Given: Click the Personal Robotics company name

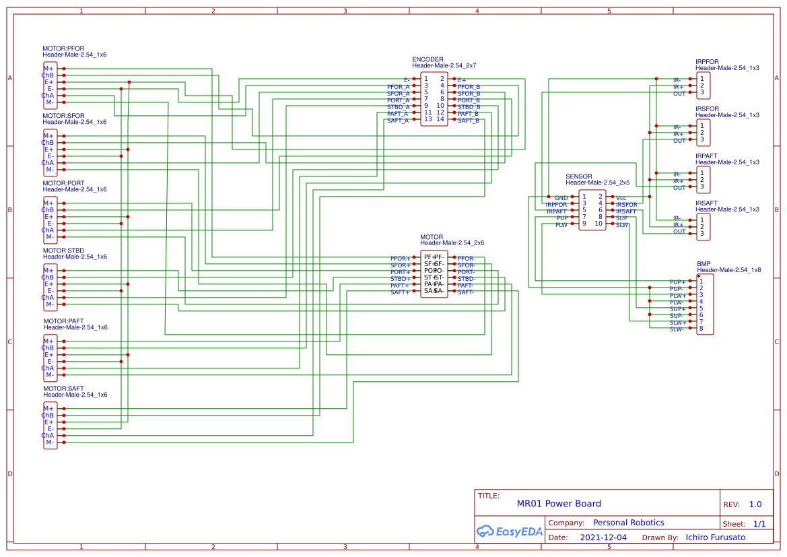Looking at the screenshot, I should tap(628, 522).
